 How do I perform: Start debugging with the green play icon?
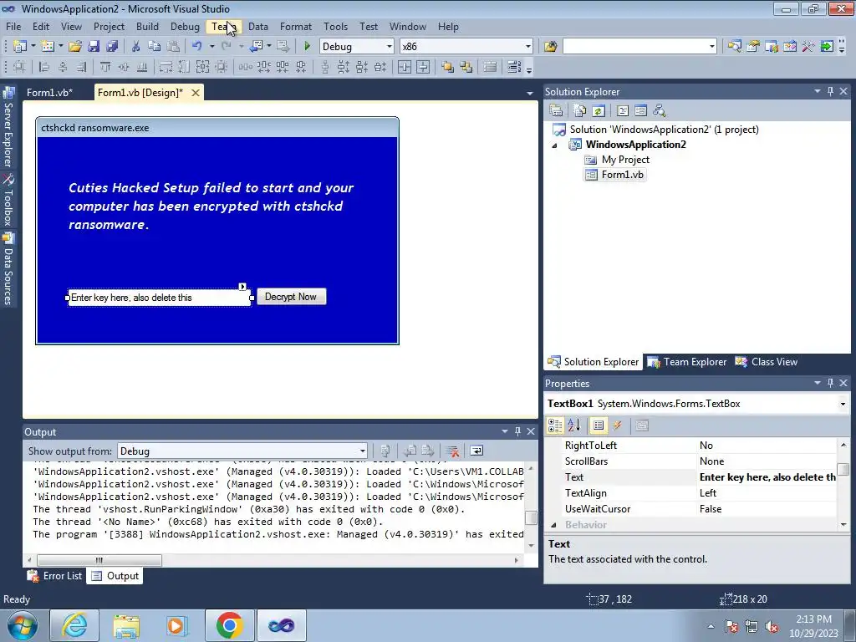pyautogui.click(x=307, y=47)
